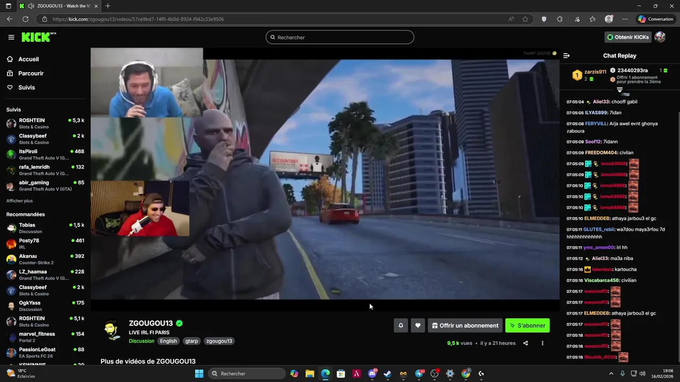Open recommended channel Posty78
The image size is (680, 382).
45,244
